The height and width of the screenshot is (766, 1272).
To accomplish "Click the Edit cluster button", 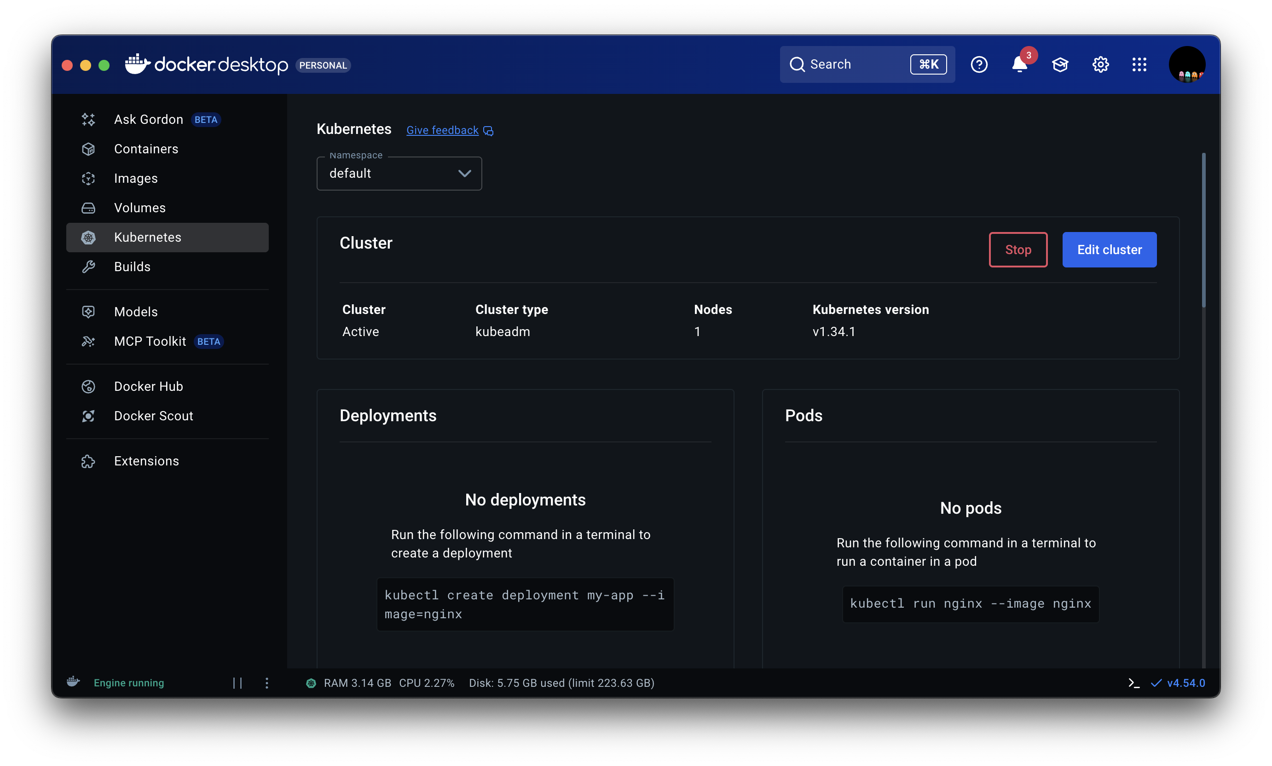I will (1109, 250).
